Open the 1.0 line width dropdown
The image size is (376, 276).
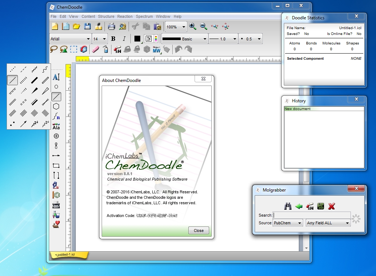pos(223,39)
